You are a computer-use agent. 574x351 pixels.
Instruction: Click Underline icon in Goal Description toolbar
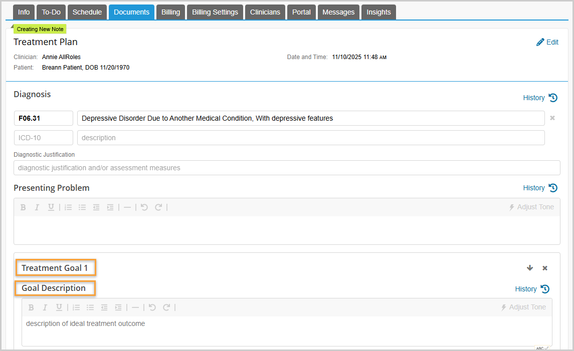[59, 307]
